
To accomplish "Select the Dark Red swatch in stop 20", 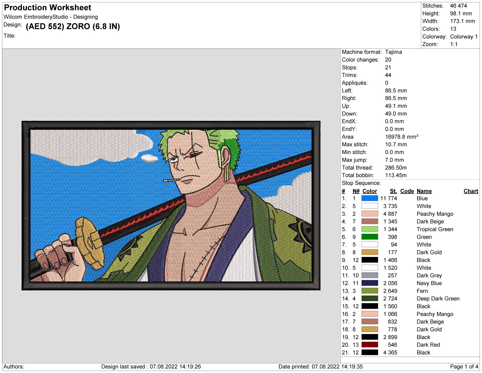I will click(370, 345).
